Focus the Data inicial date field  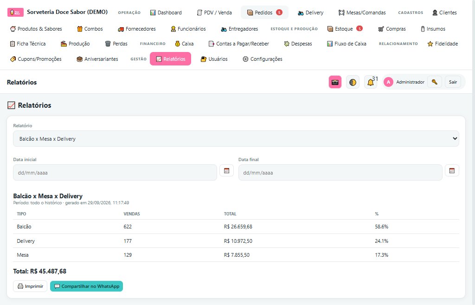pos(115,173)
